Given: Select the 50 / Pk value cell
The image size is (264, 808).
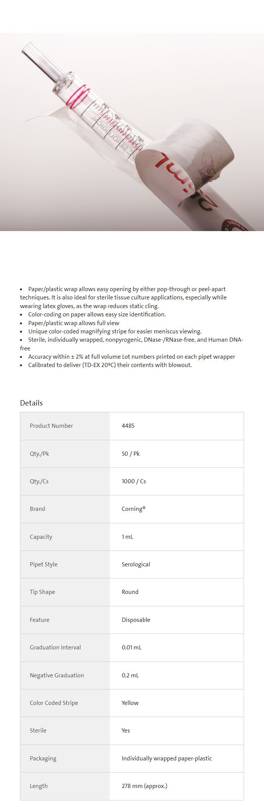Looking at the screenshot, I should pos(130,453).
